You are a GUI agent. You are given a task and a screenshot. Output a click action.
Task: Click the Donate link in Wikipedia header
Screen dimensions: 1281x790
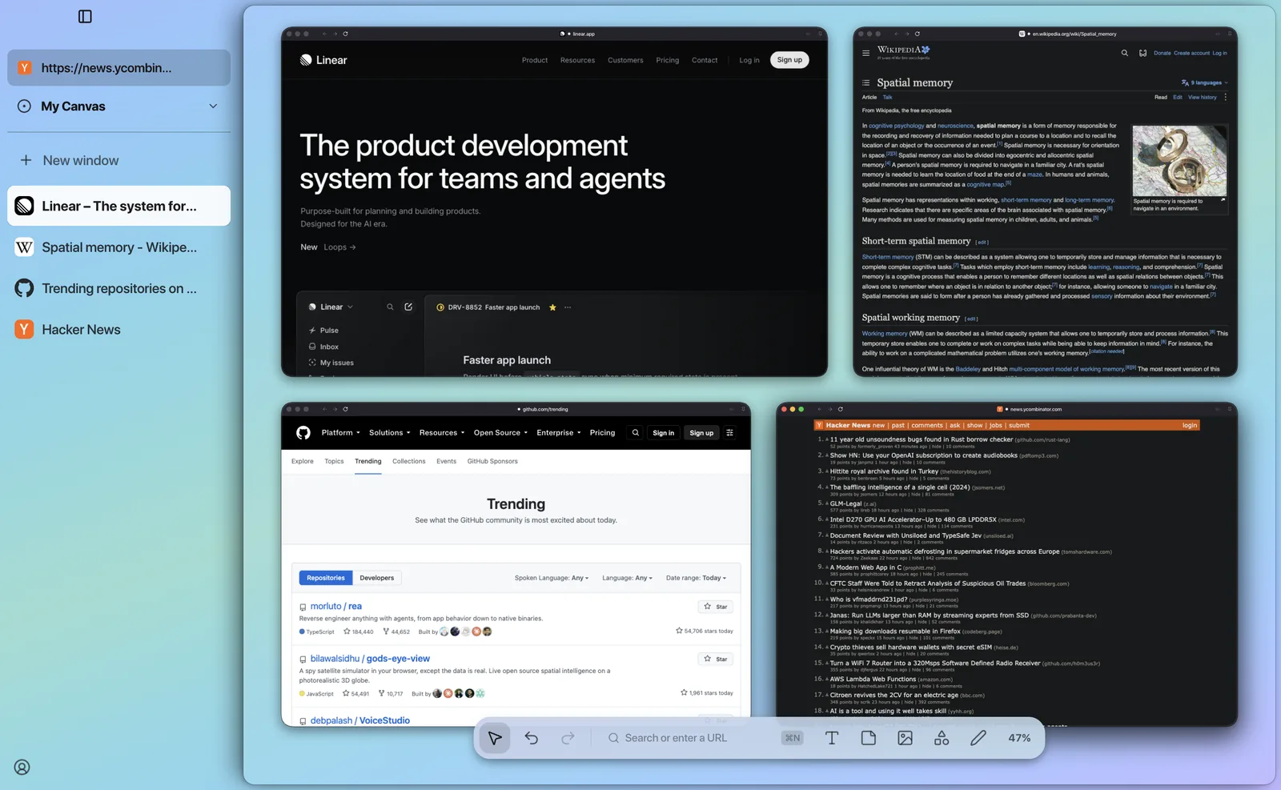coord(1162,53)
